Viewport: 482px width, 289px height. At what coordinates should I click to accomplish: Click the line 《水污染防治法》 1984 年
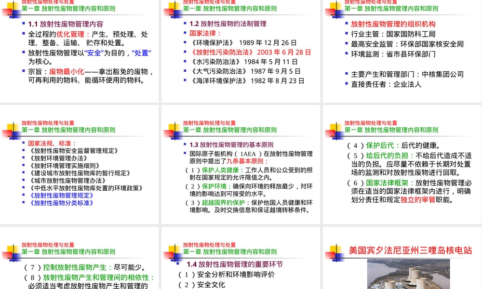[x=243, y=62]
